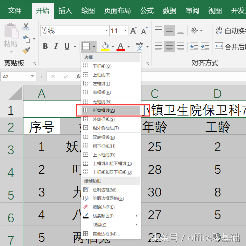Image resolution: width=246 pixels, height=246 pixels.
Task: Open clipboard group dialog launcher
Action: tap(34, 64)
